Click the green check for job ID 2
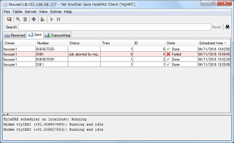Image resolution: width=234 pixels, height=143 pixels. pos(168,59)
